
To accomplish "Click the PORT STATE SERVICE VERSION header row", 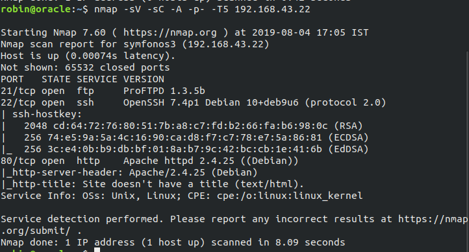I will click(x=82, y=79).
